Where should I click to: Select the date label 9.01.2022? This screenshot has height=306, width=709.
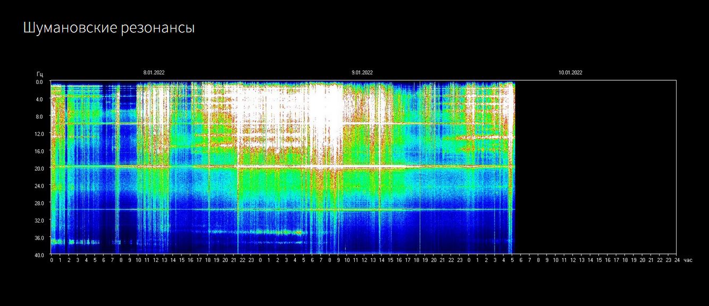pyautogui.click(x=362, y=73)
